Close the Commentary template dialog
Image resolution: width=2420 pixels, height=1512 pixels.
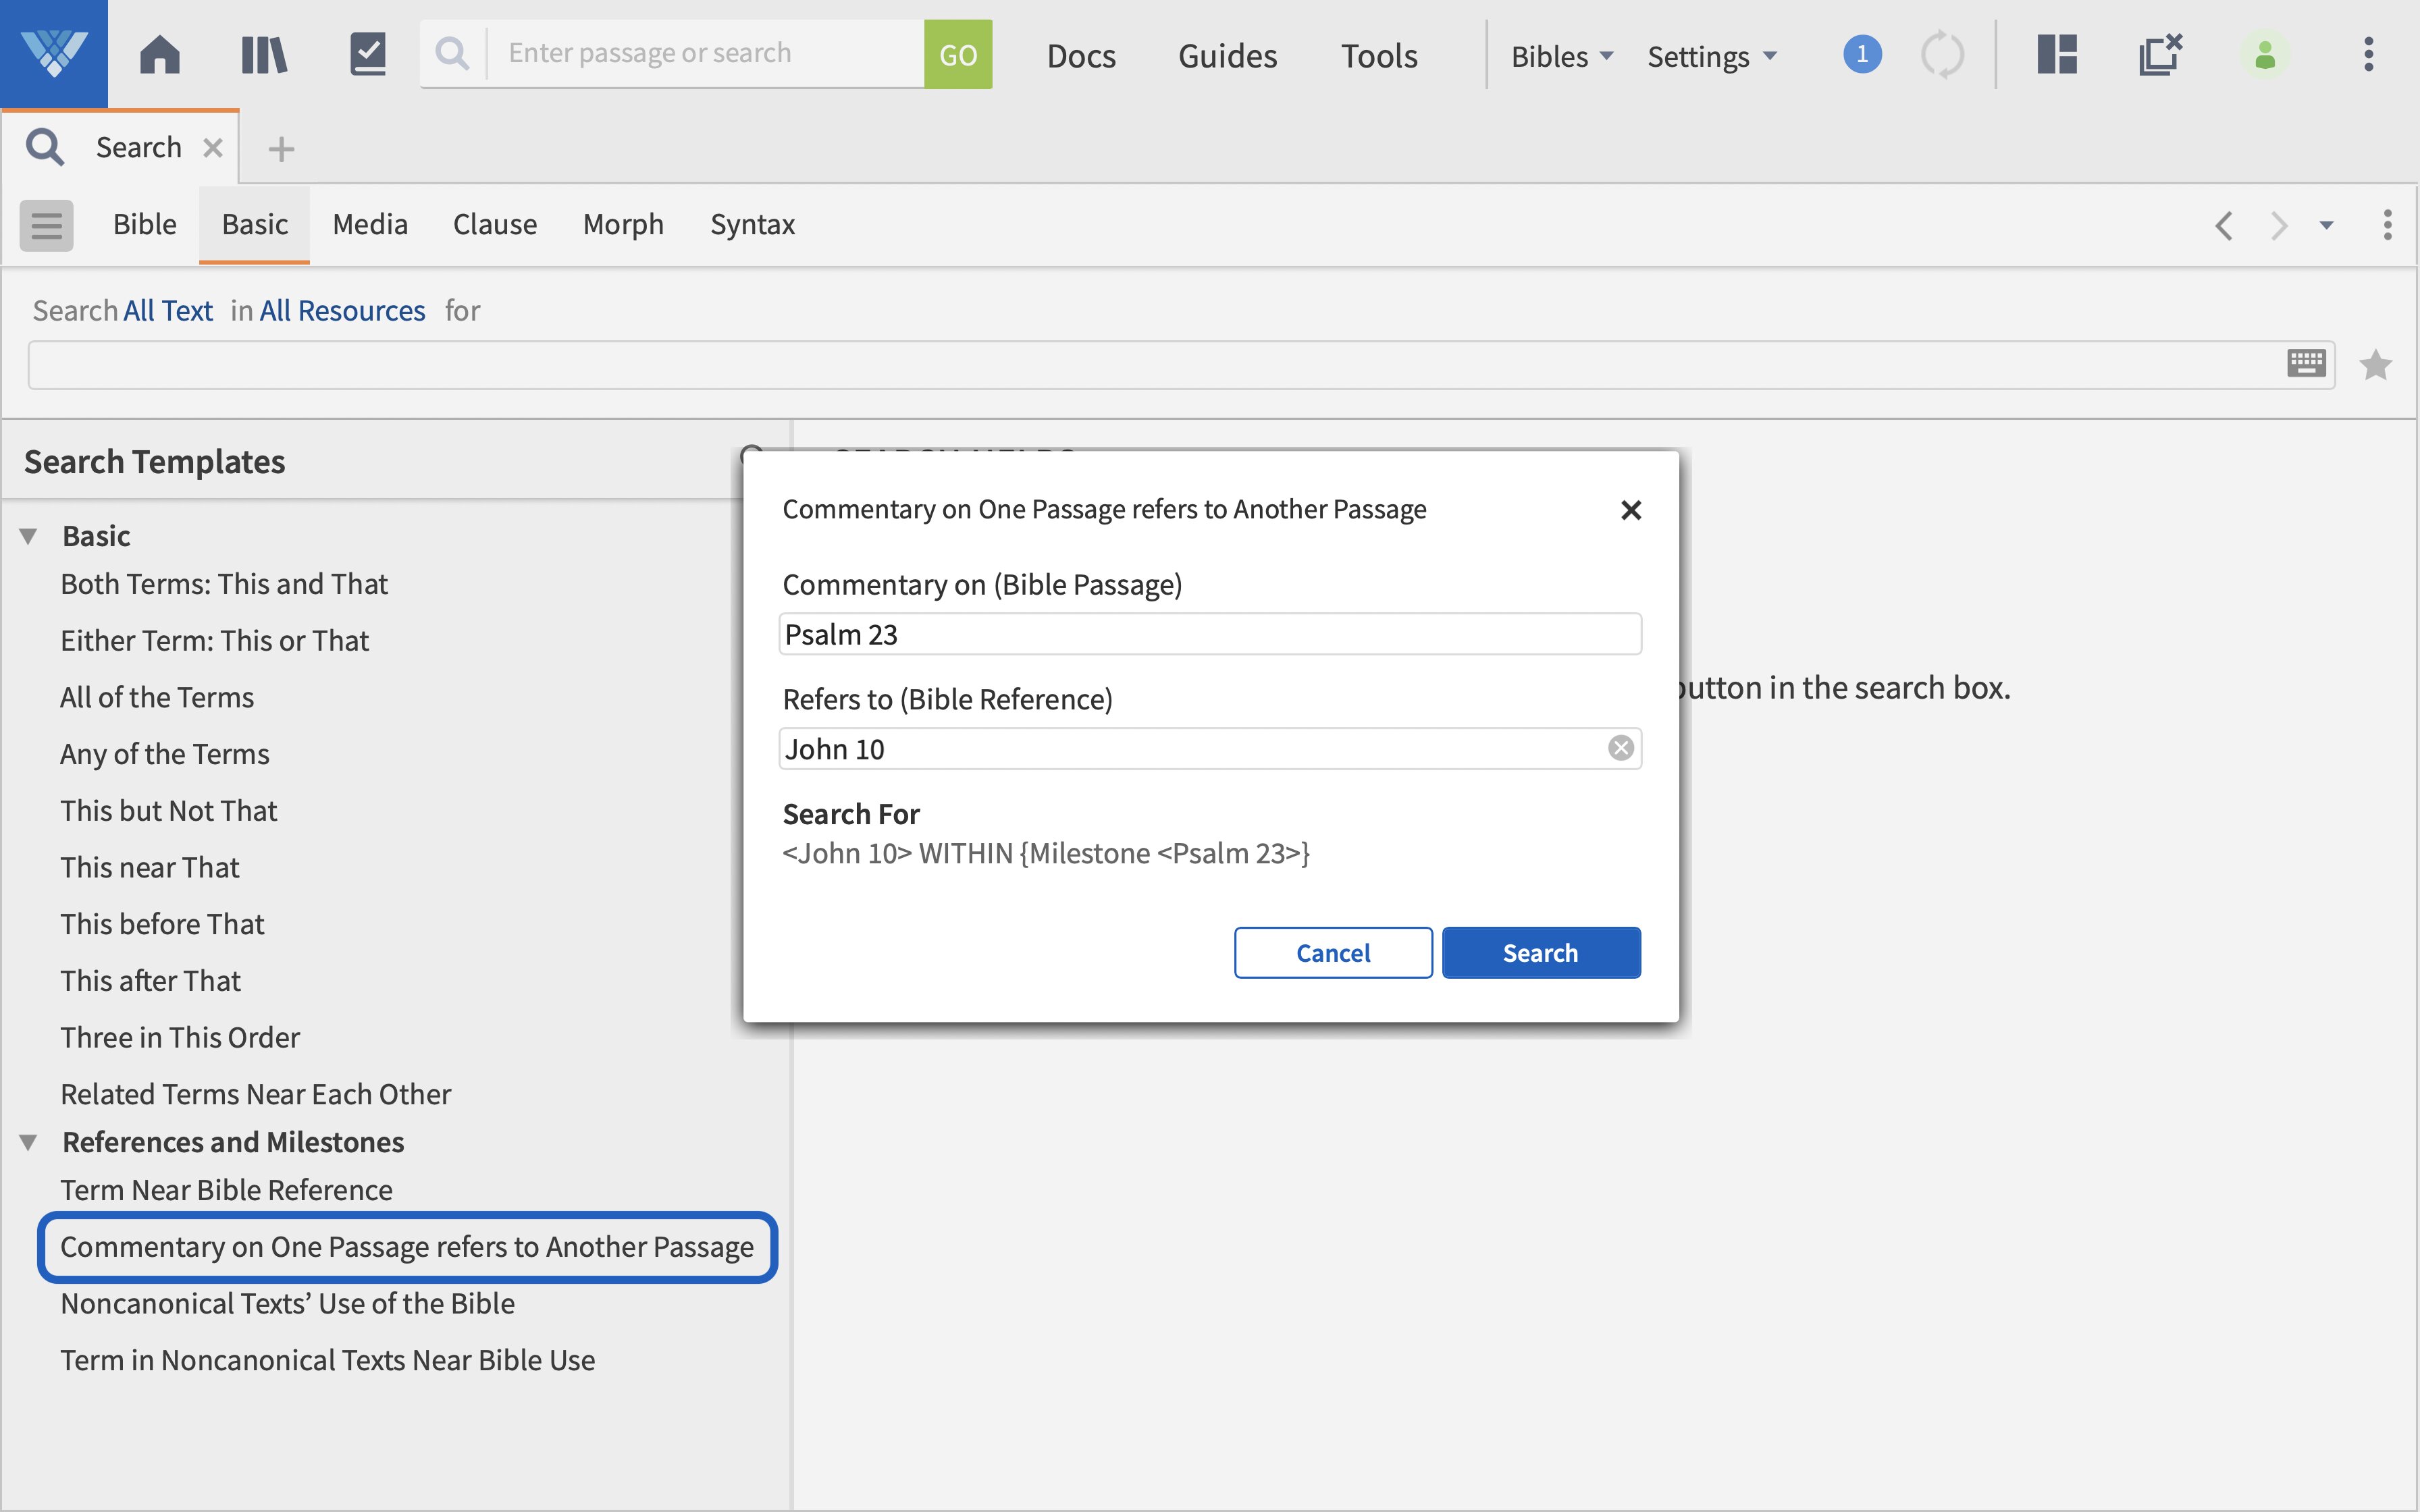1631,510
